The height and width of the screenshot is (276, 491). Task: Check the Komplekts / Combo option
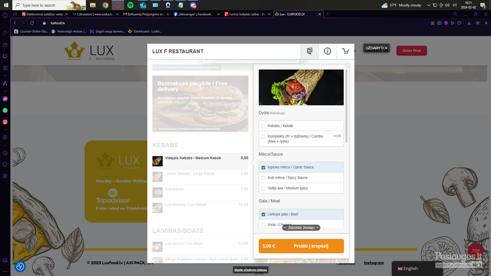click(263, 137)
